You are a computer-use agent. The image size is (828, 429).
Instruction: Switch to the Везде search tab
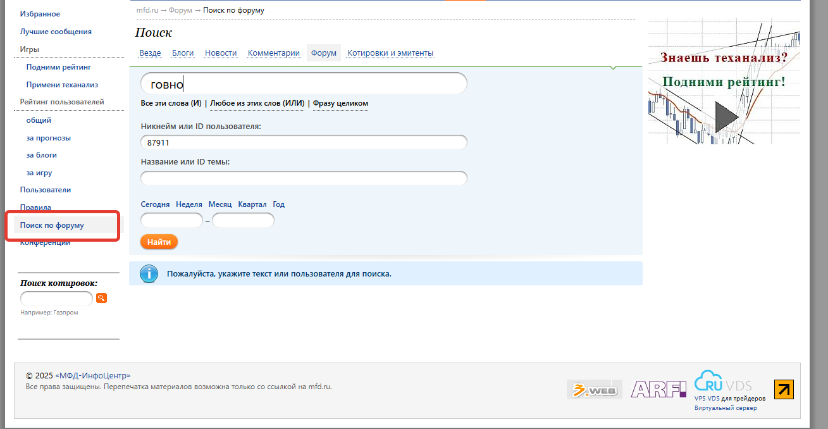(x=151, y=53)
